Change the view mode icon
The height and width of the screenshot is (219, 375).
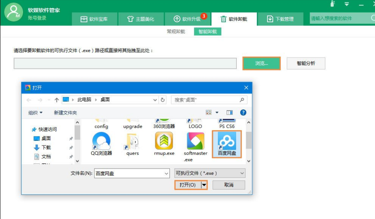(209, 112)
